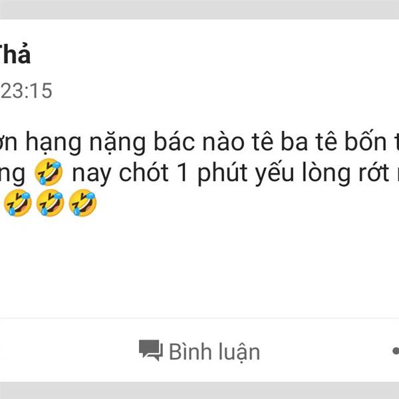Tap the laughing emoji before "nay chót"
The image size is (399, 399).
[49, 172]
